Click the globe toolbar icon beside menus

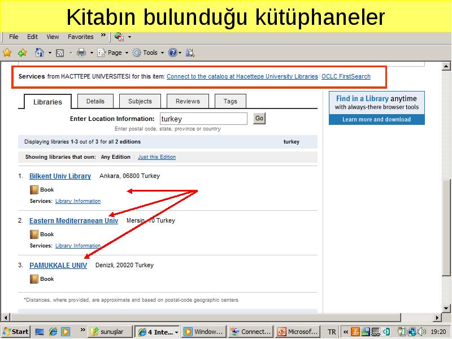[119, 37]
